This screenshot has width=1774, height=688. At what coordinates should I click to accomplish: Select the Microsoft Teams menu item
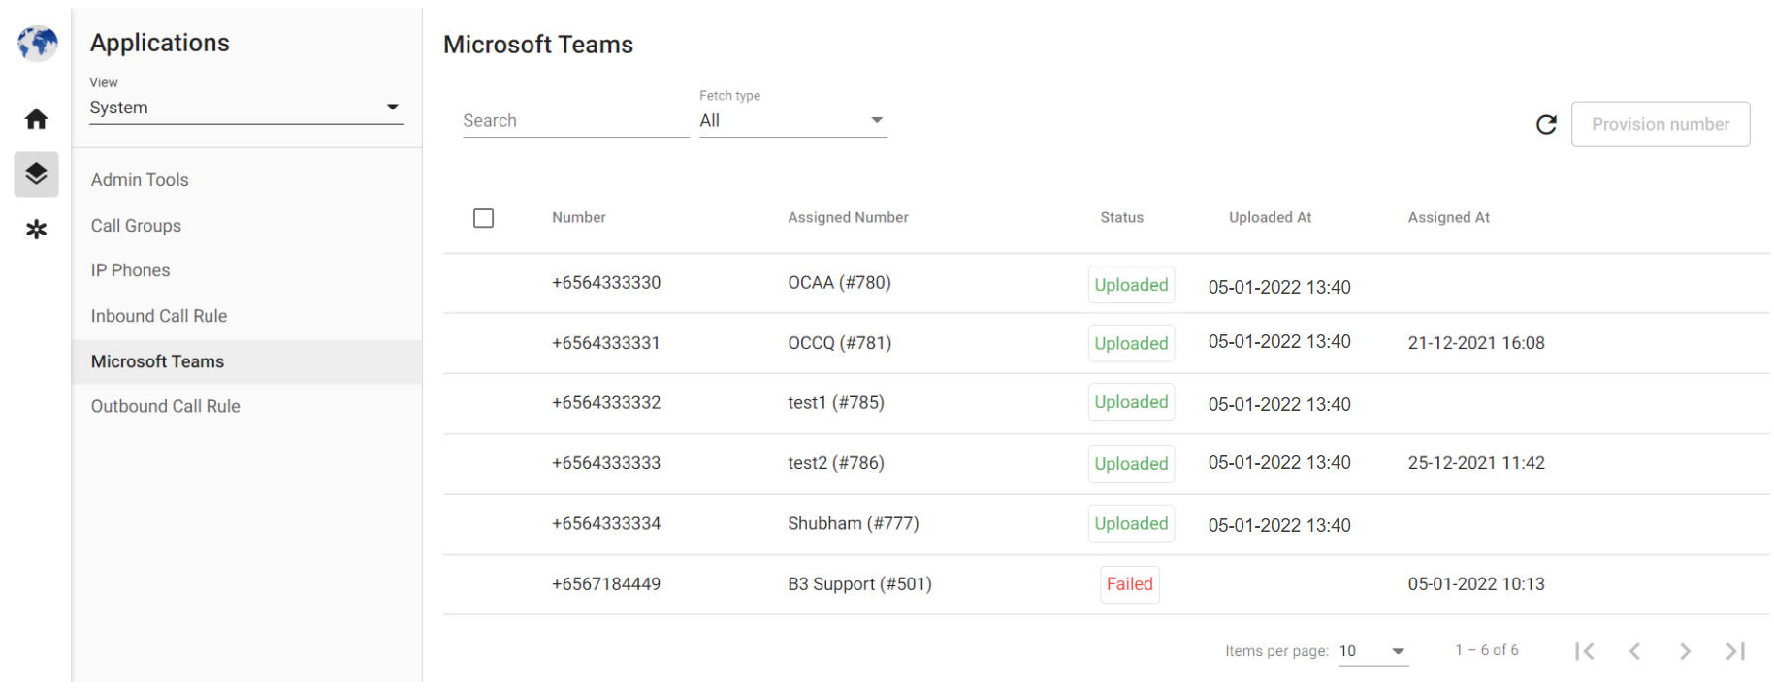246,361
